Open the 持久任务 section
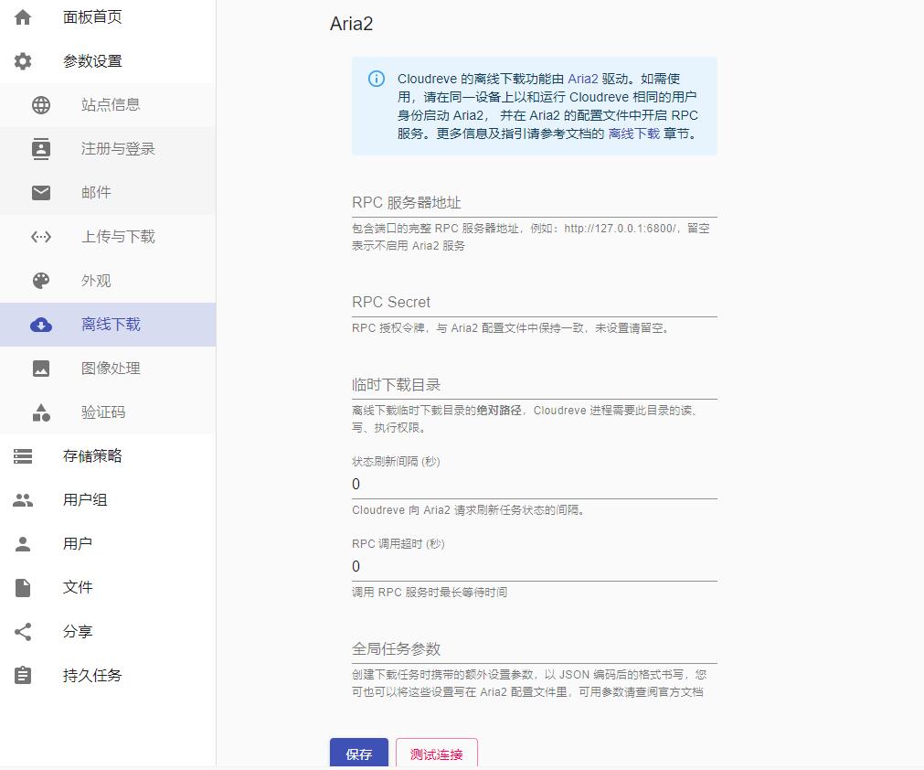The width and height of the screenshot is (924, 770). [92, 676]
